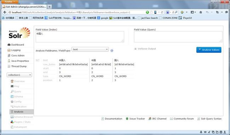Click the Field Value (Index) text area
The image size is (230, 135).
tap(80, 37)
